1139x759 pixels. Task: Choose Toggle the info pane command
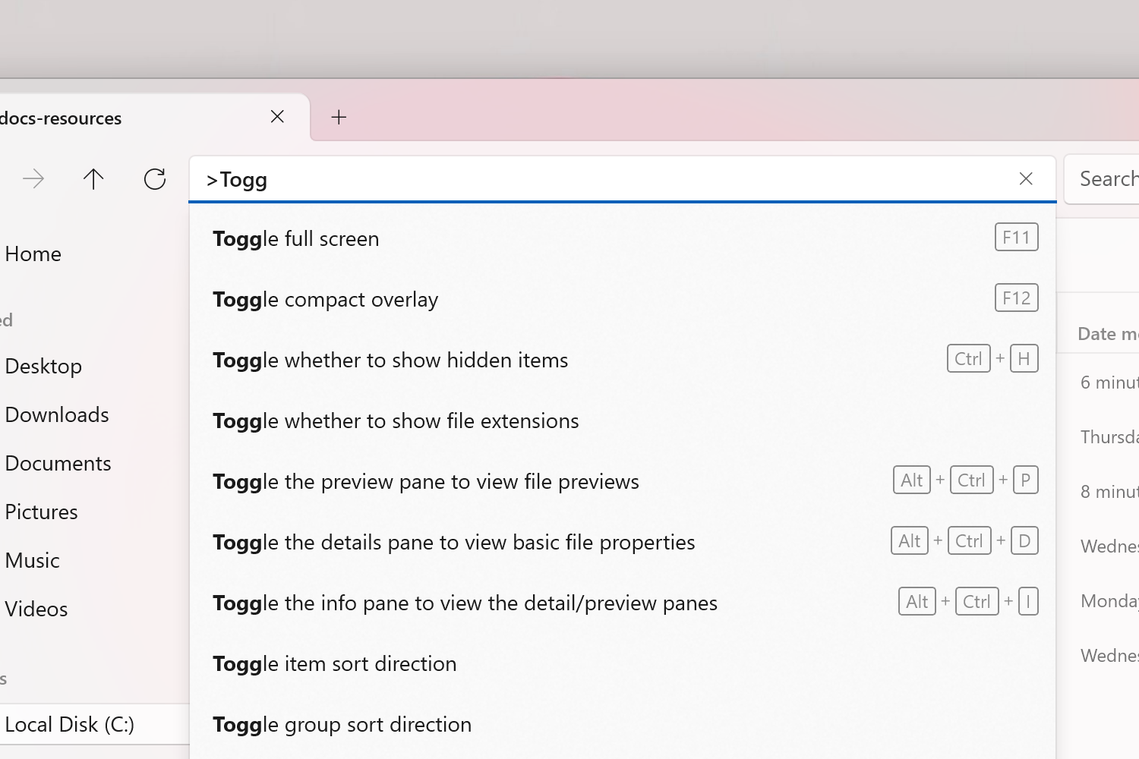(x=465, y=603)
